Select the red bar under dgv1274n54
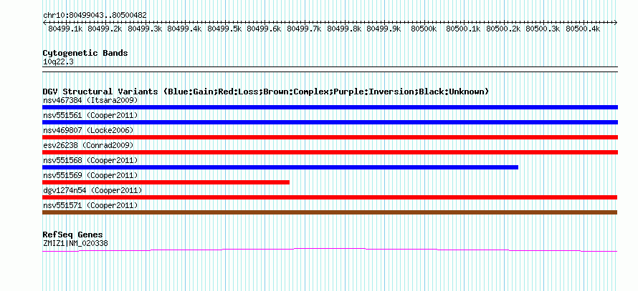The height and width of the screenshot is (291, 638). pyautogui.click(x=330, y=197)
